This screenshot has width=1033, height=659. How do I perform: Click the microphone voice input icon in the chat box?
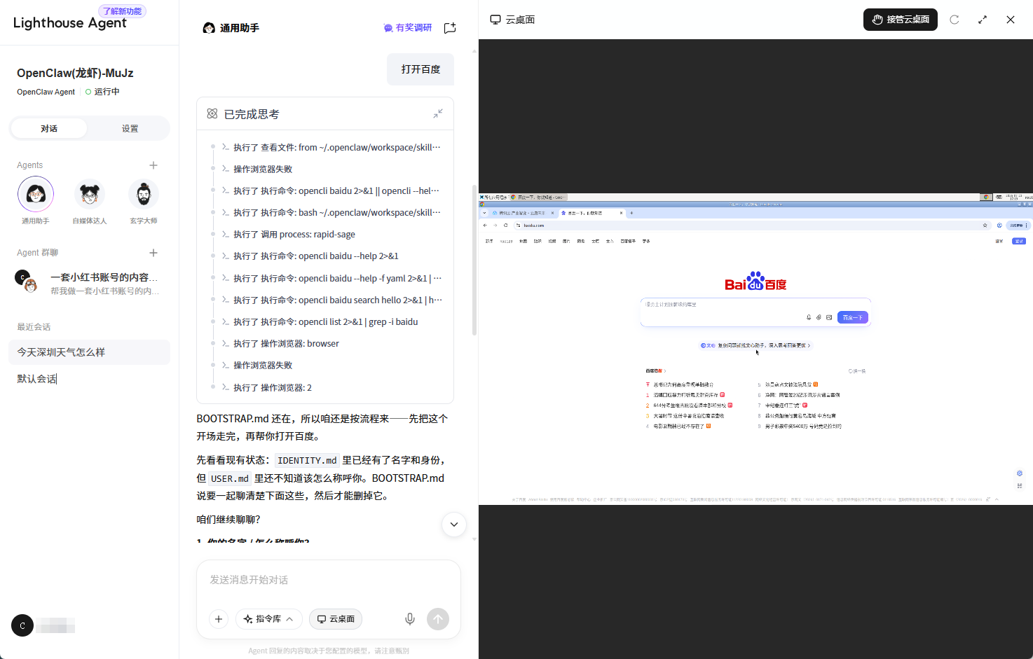pyautogui.click(x=410, y=619)
